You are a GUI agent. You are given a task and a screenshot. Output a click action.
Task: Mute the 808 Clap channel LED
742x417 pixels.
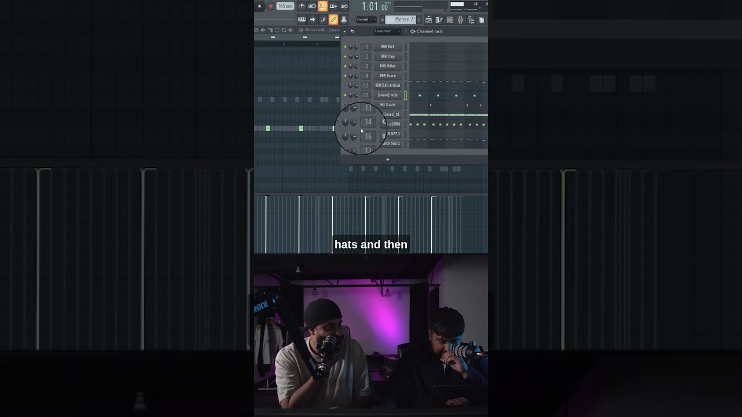(345, 57)
